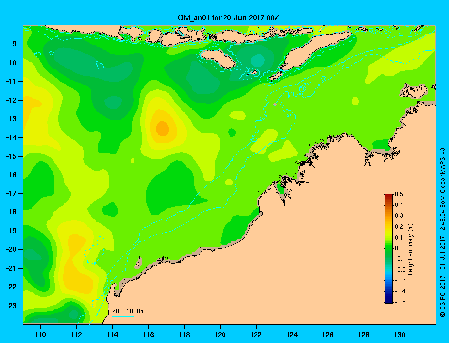
Task: Click the latitude label -17
Action: [11, 193]
